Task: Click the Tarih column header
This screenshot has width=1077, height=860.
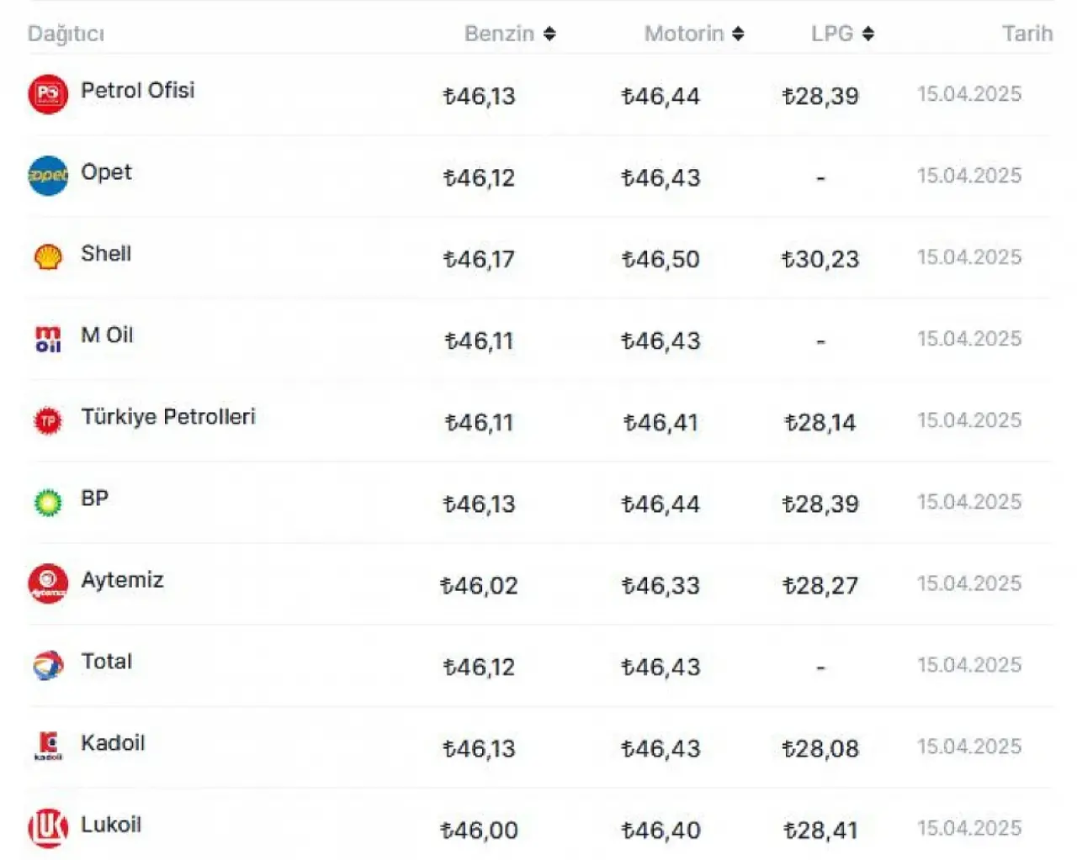Action: (x=1027, y=34)
